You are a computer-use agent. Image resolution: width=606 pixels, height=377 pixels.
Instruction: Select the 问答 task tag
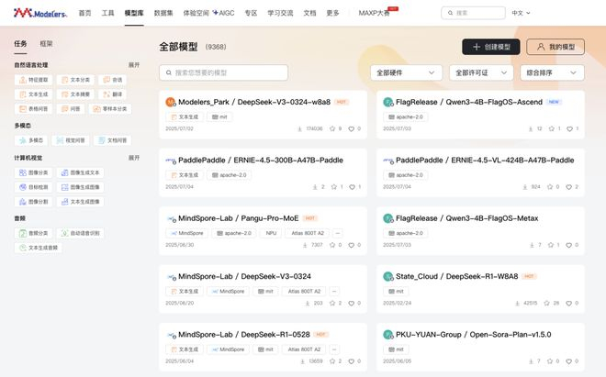coord(71,109)
